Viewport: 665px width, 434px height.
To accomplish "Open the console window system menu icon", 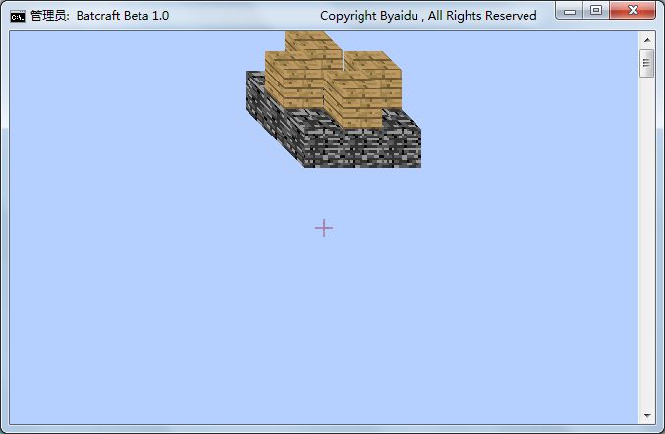I will click(x=18, y=17).
